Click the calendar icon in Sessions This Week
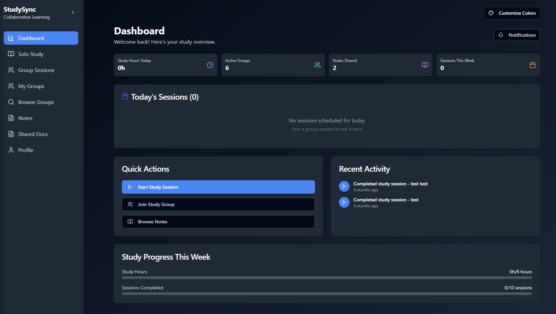The height and width of the screenshot is (314, 556). point(532,65)
